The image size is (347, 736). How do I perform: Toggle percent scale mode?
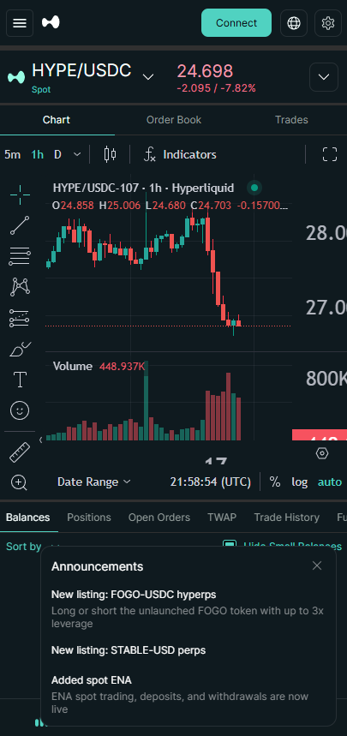(275, 482)
